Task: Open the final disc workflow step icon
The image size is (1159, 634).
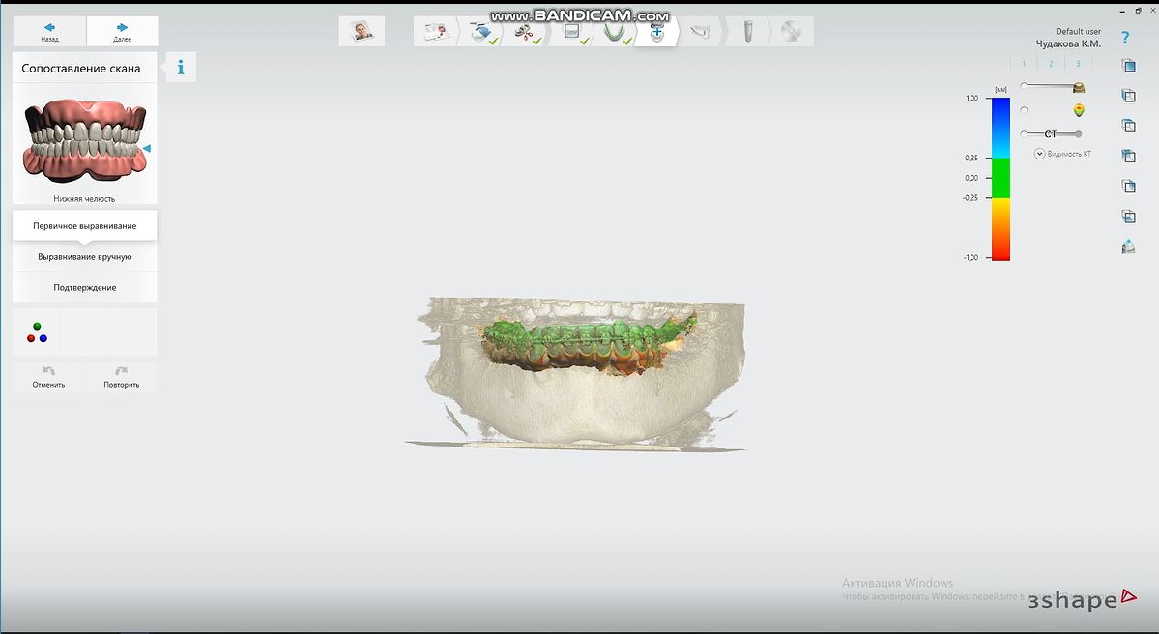Action: 790,32
